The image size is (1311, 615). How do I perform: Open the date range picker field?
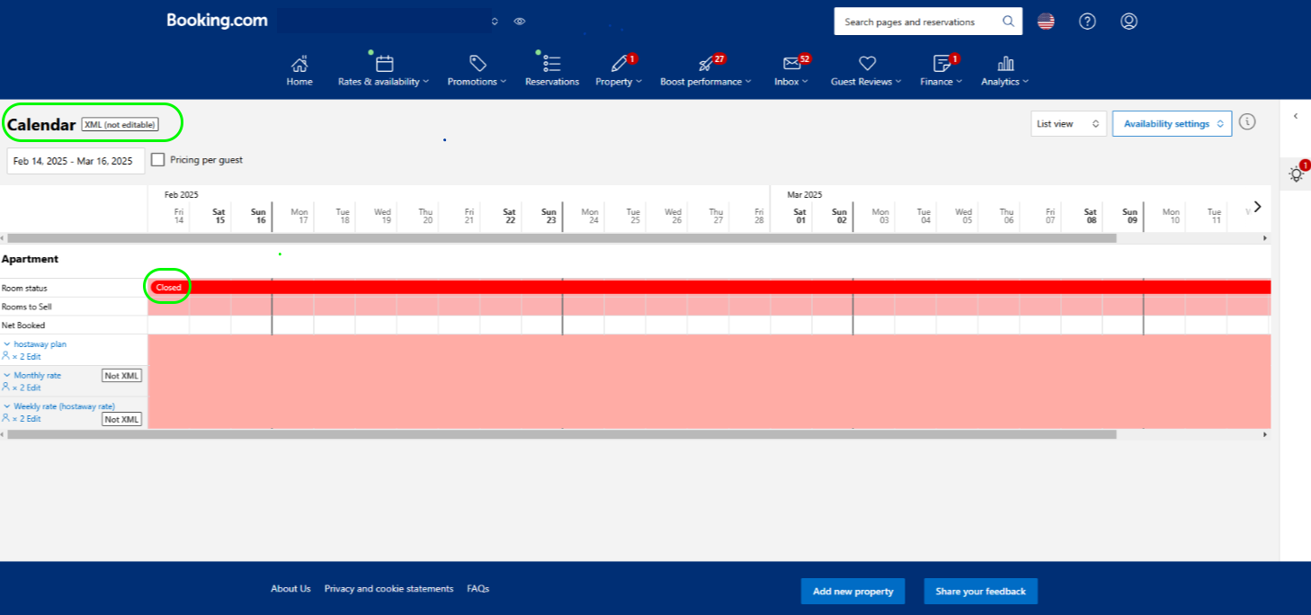point(76,161)
